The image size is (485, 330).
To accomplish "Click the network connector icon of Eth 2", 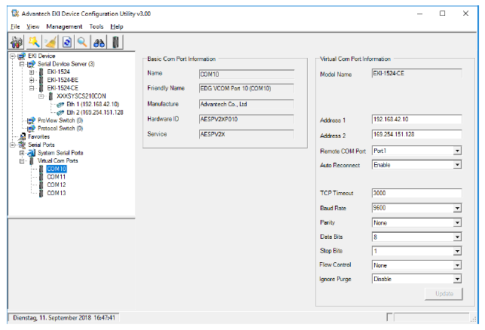I will 60,112.
